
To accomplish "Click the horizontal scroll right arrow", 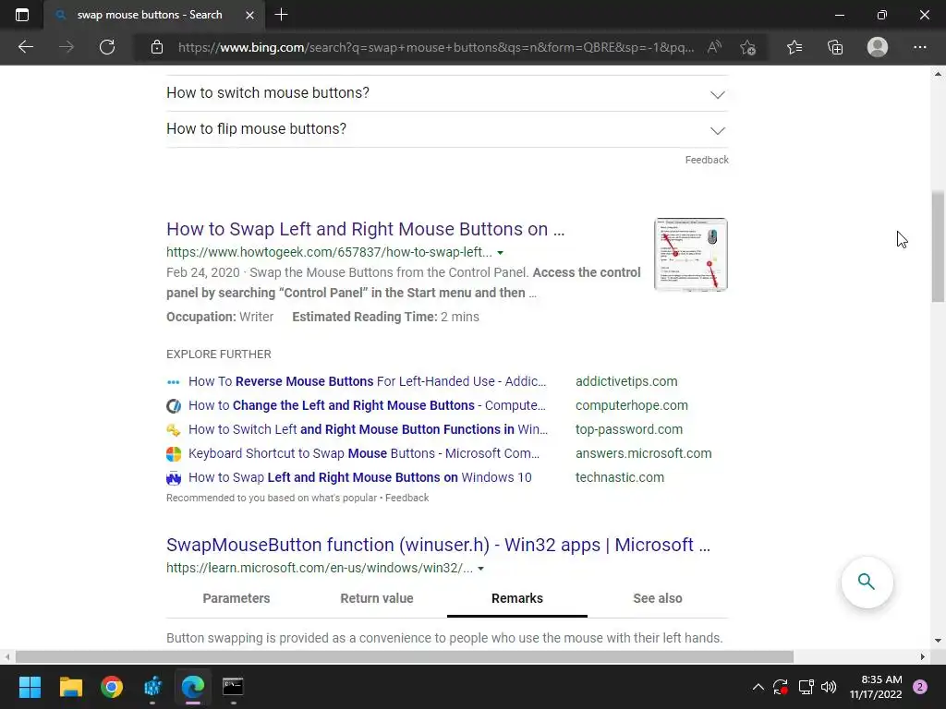I will pyautogui.click(x=923, y=656).
